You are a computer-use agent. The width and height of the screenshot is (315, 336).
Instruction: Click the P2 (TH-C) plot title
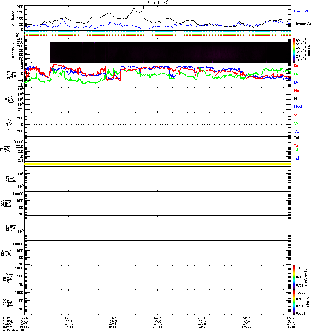(x=157, y=3)
